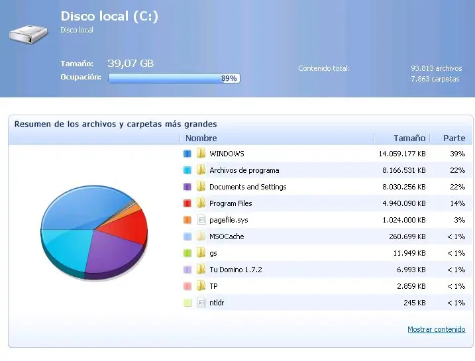Select the pagefile.sys name

[x=229, y=220]
